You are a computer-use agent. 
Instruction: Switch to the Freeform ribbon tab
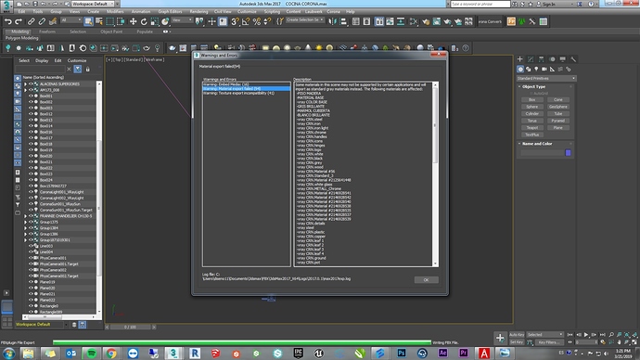(x=47, y=32)
